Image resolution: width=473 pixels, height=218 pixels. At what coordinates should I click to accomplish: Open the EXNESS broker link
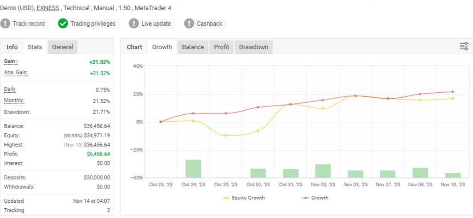point(48,8)
